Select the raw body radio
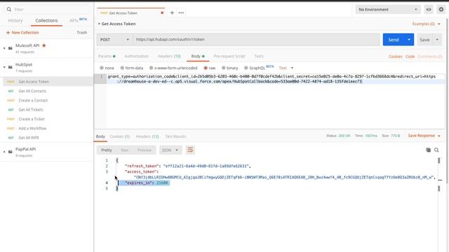The image size is (449, 252). pyautogui.click(x=206, y=68)
